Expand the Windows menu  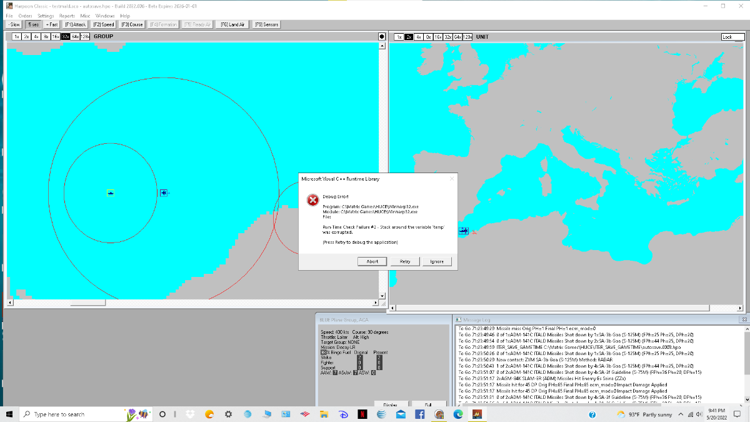[x=105, y=16]
